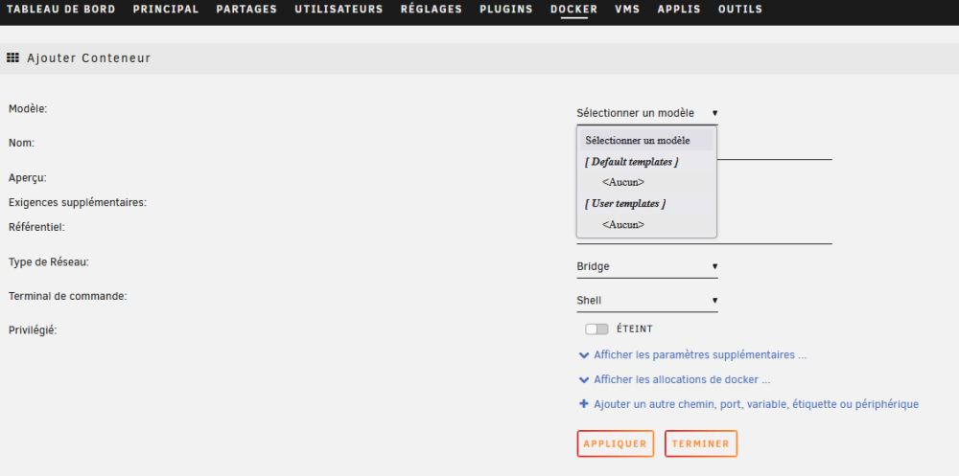
Task: Click the Type de Réseau: label
Action: (49, 262)
